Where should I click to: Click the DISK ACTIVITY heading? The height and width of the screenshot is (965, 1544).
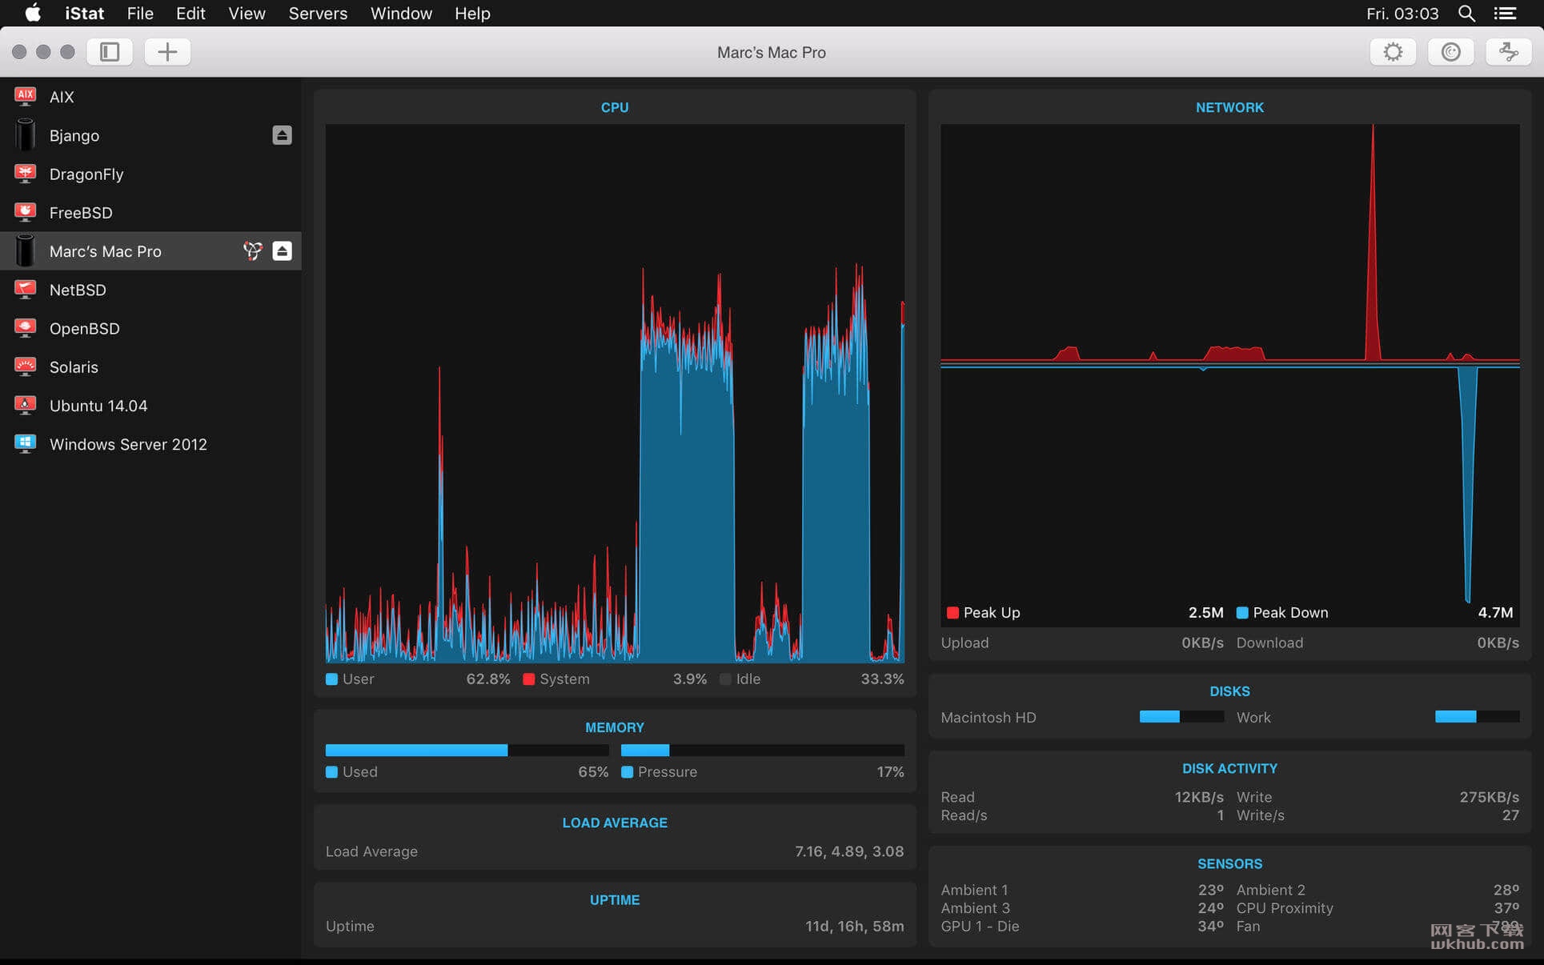pyautogui.click(x=1229, y=768)
